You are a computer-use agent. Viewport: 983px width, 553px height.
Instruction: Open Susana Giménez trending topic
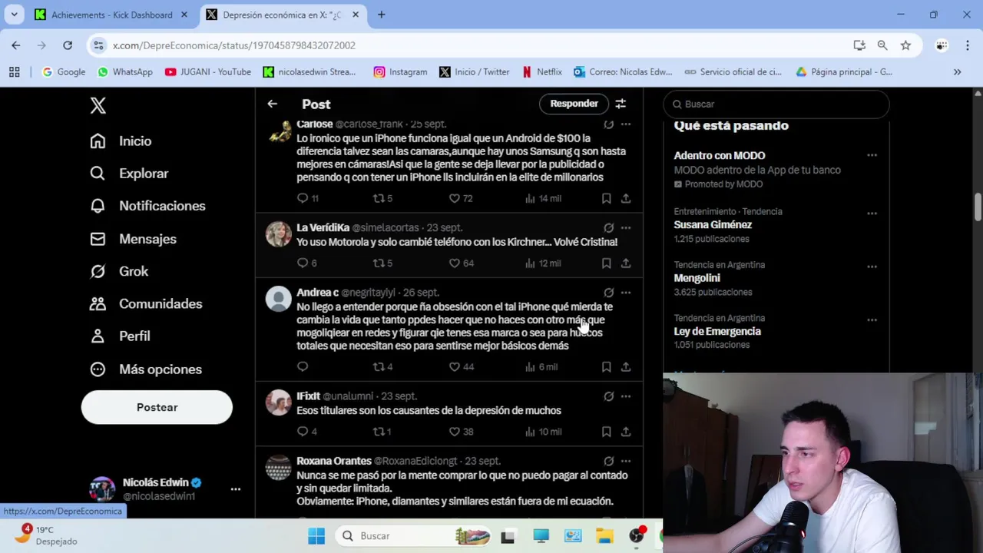point(713,225)
